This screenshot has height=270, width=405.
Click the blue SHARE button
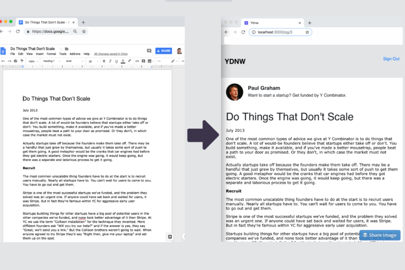point(163,51)
